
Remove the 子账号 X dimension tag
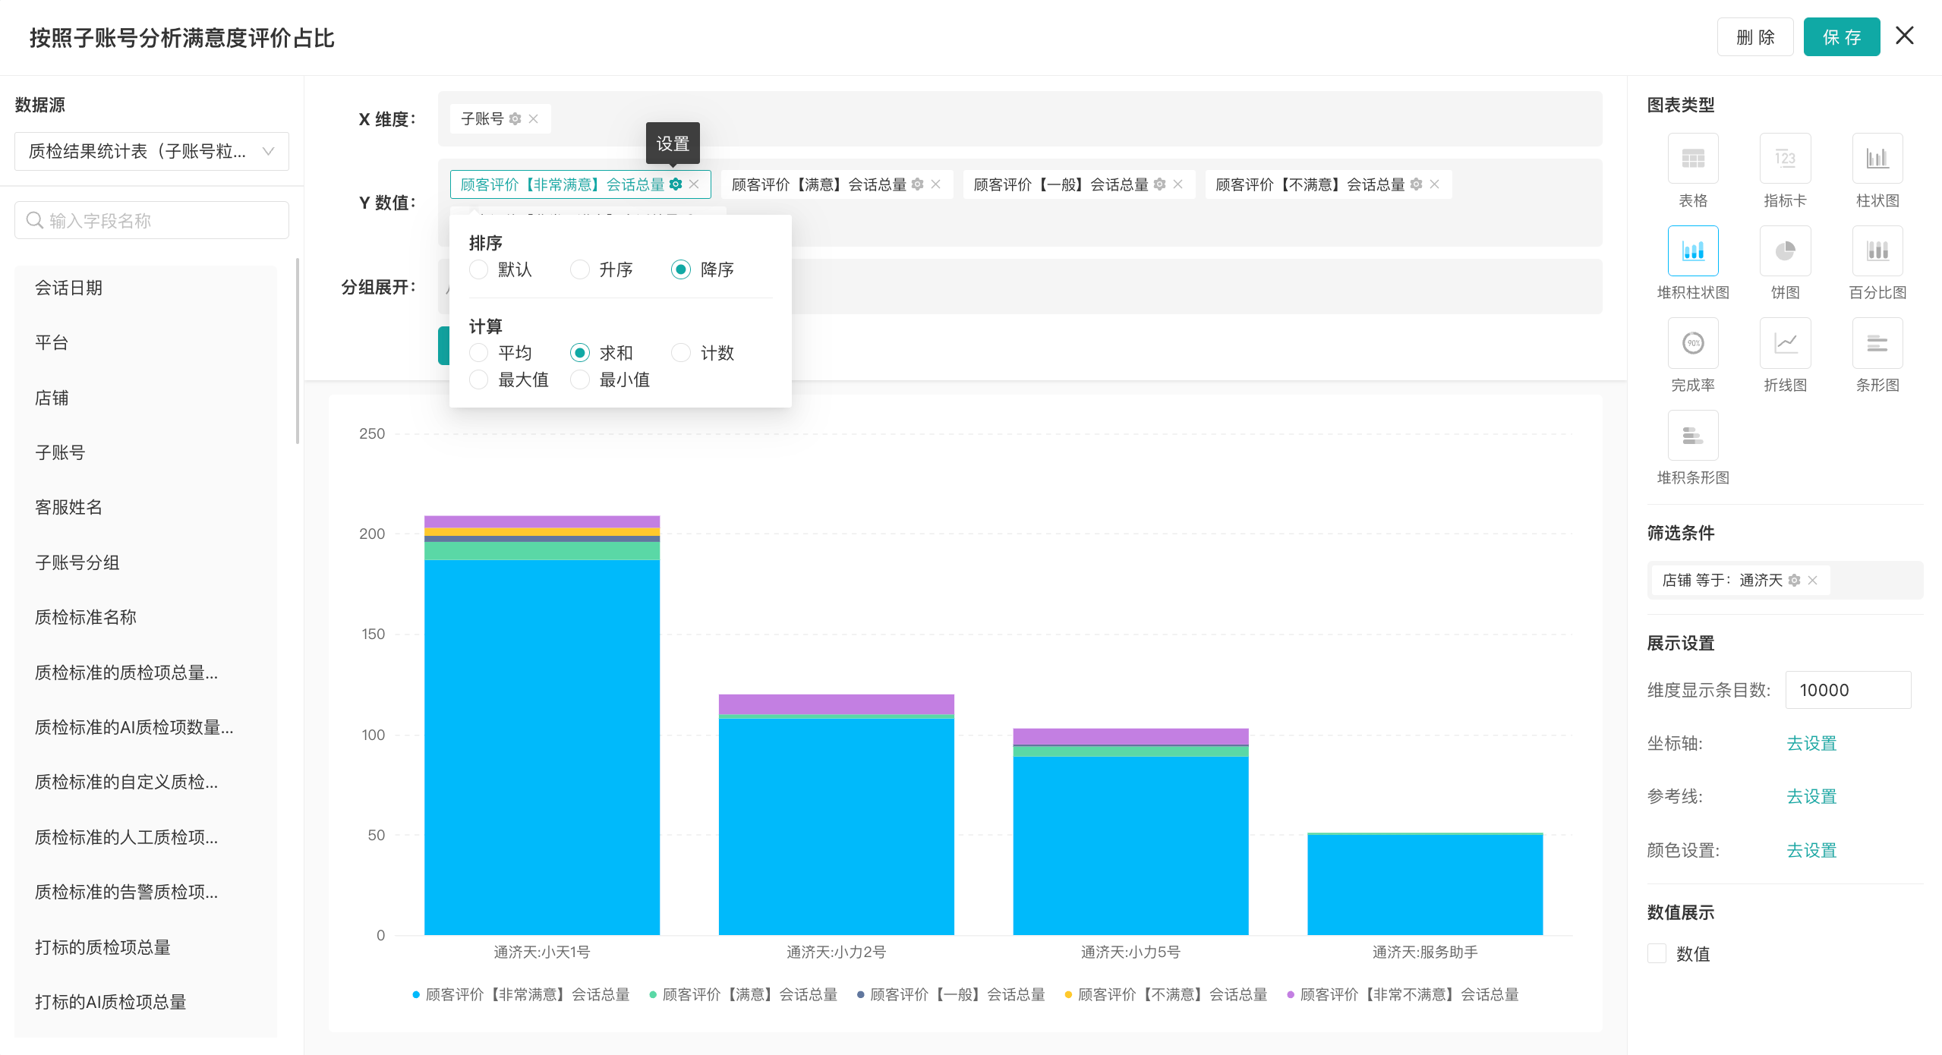pos(534,119)
